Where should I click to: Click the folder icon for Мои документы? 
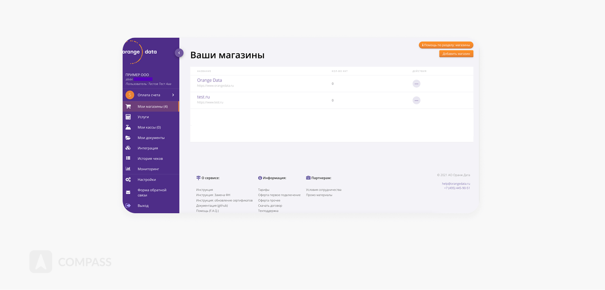point(128,138)
